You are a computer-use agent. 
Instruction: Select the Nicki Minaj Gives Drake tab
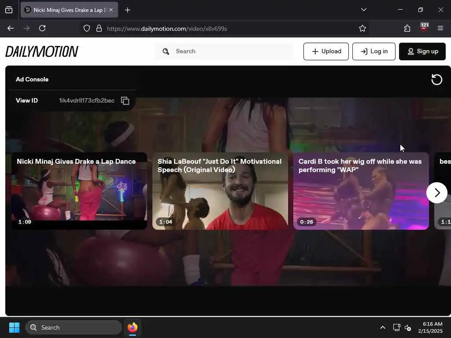[x=69, y=10]
